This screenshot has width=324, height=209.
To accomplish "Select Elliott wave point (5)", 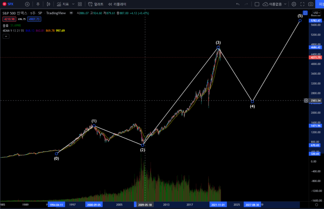I will [x=300, y=21].
